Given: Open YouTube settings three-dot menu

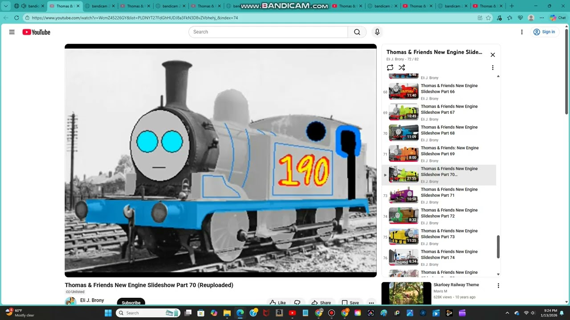Looking at the screenshot, I should pos(522,32).
